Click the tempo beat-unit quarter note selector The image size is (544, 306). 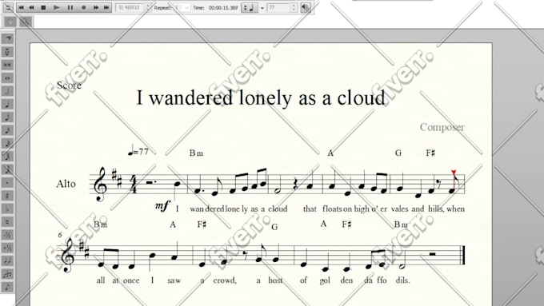coord(249,7)
